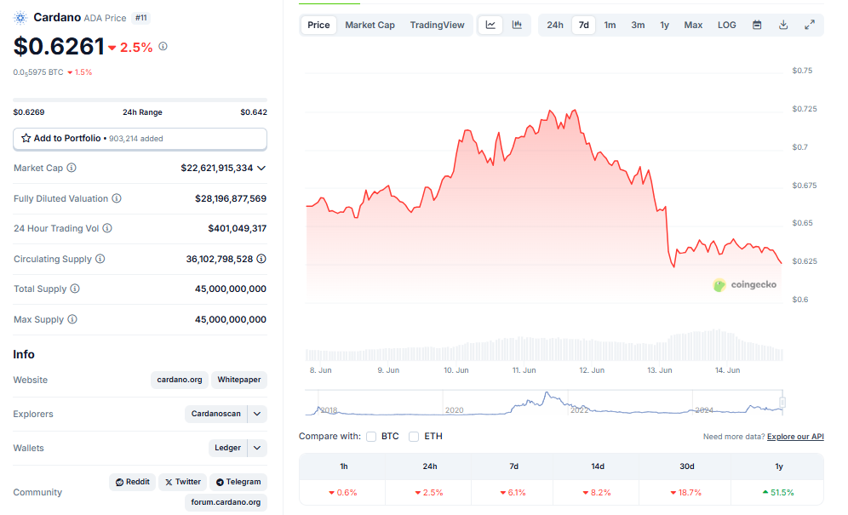
Task: Set chart range to 24h
Action: [555, 25]
